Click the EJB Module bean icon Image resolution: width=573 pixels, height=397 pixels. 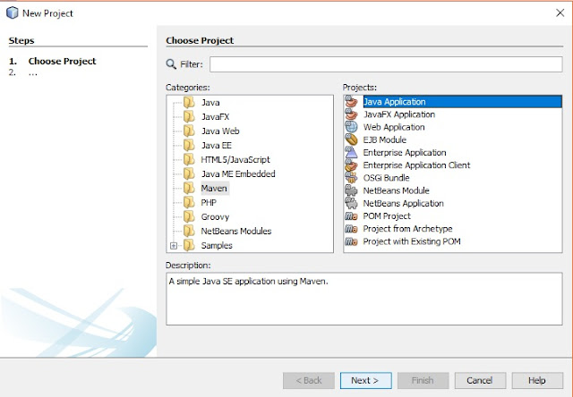click(x=351, y=139)
